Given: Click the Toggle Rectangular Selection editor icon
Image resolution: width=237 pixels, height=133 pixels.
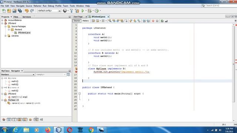Looking at the screenshot, I should click(x=126, y=21).
